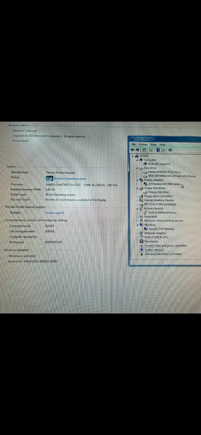Select WDC WD5000AAKS ATA Device disk
This screenshot has height=435, width=201.
172,176
